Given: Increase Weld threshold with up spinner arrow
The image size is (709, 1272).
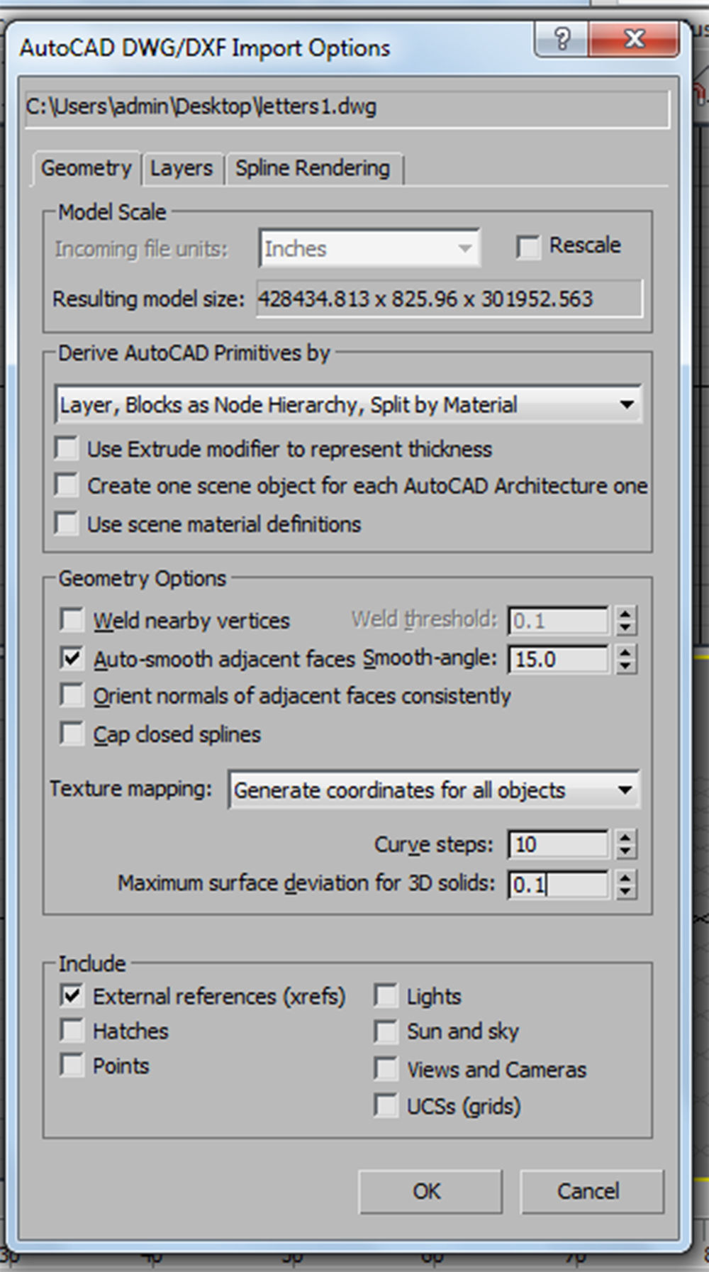Looking at the screenshot, I should click(x=625, y=614).
